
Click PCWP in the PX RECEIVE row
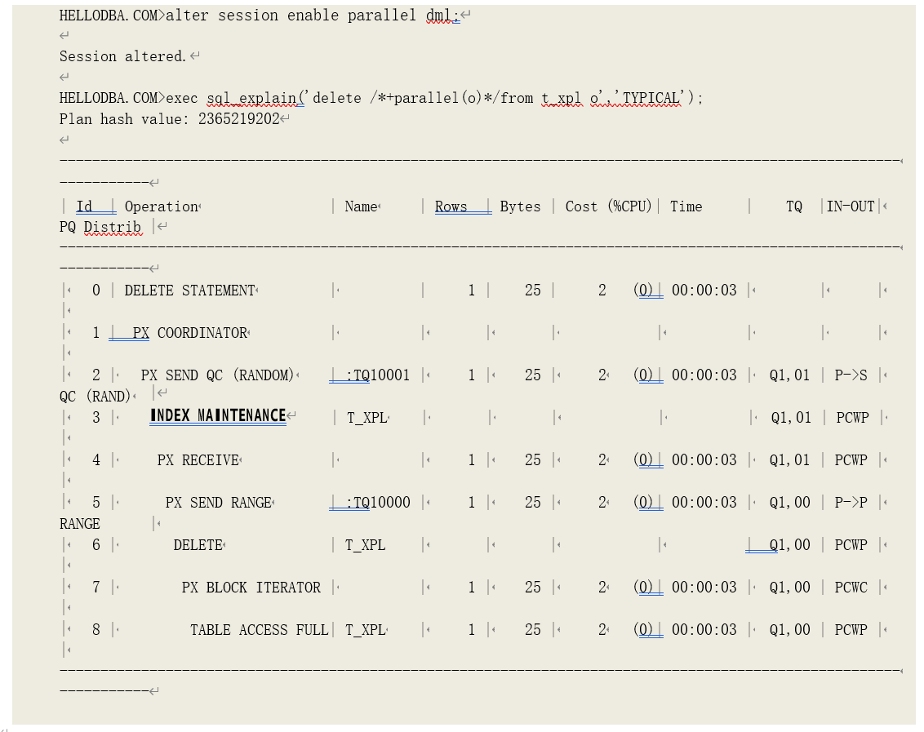click(x=851, y=460)
